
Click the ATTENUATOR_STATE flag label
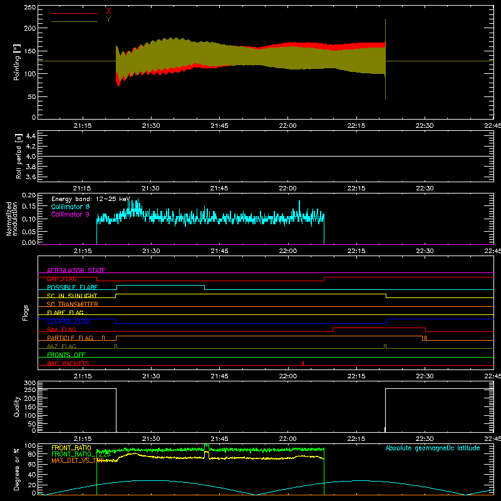(x=76, y=271)
